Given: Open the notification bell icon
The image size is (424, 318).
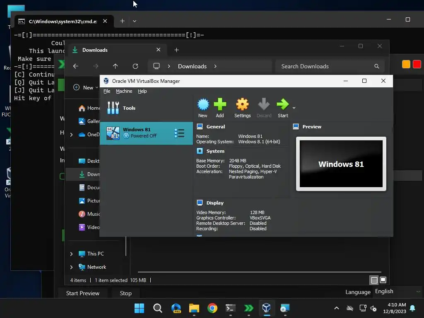Looking at the screenshot, I should [413, 308].
